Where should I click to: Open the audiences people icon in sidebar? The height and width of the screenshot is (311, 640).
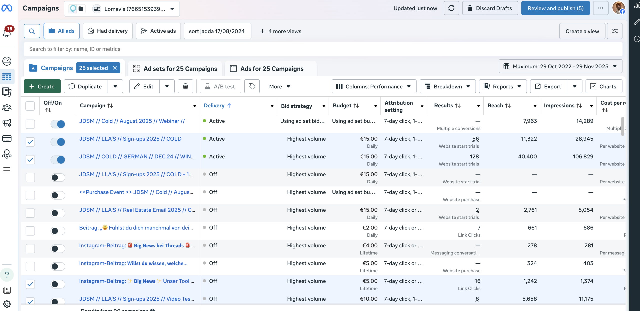click(x=7, y=108)
